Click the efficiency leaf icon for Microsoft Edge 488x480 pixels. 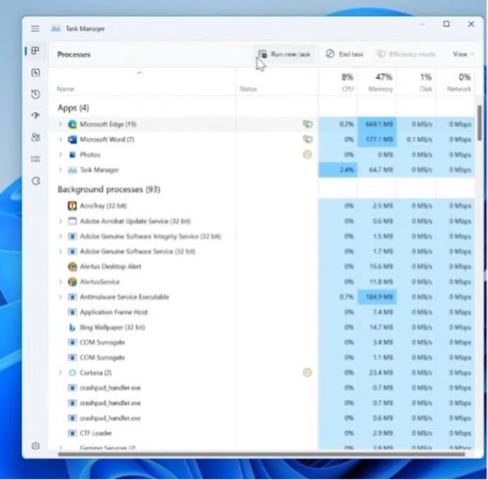[308, 124]
